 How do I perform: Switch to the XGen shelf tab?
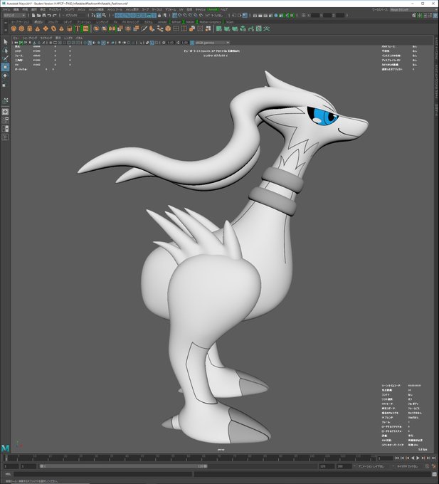pyautogui.click(x=230, y=22)
